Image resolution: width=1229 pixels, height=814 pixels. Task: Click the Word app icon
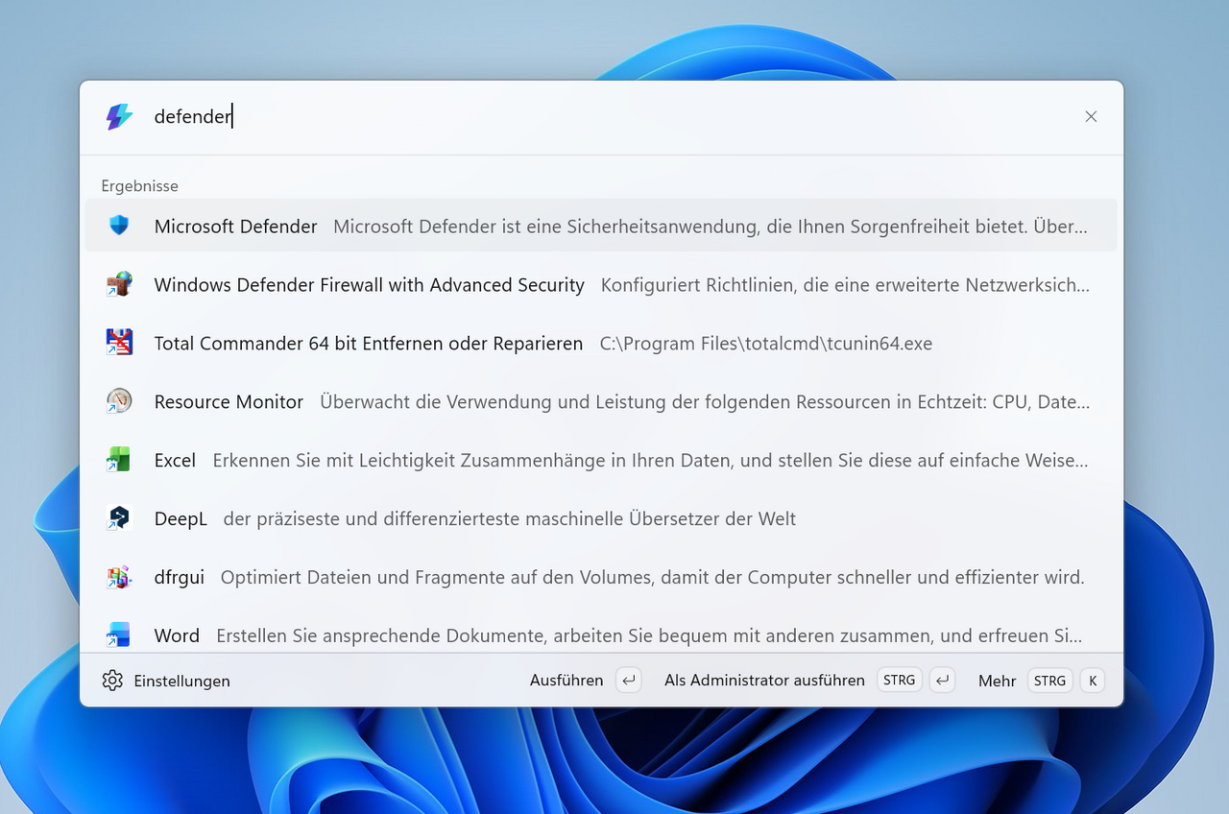pyautogui.click(x=119, y=634)
